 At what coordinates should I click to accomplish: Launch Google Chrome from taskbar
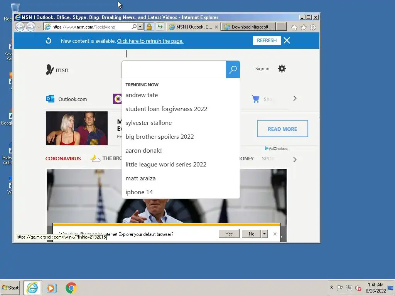71,288
